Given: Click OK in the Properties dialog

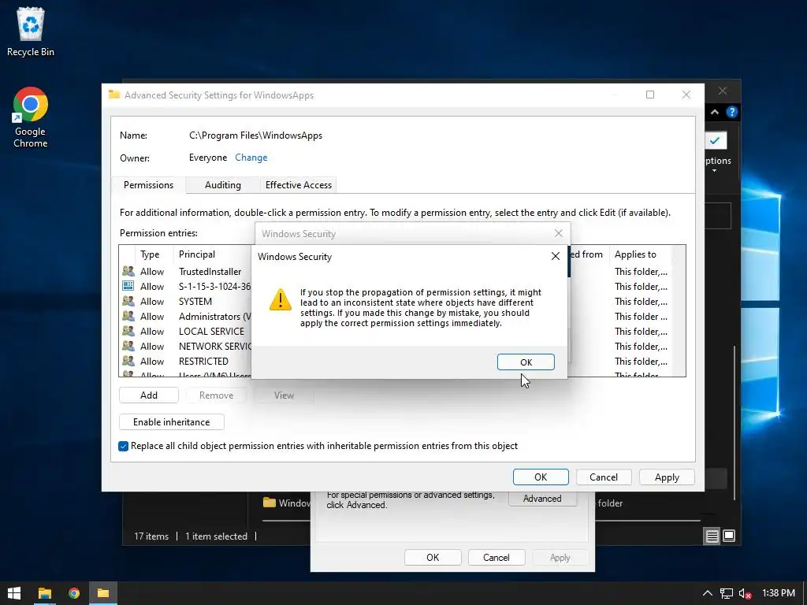Looking at the screenshot, I should [x=433, y=557].
